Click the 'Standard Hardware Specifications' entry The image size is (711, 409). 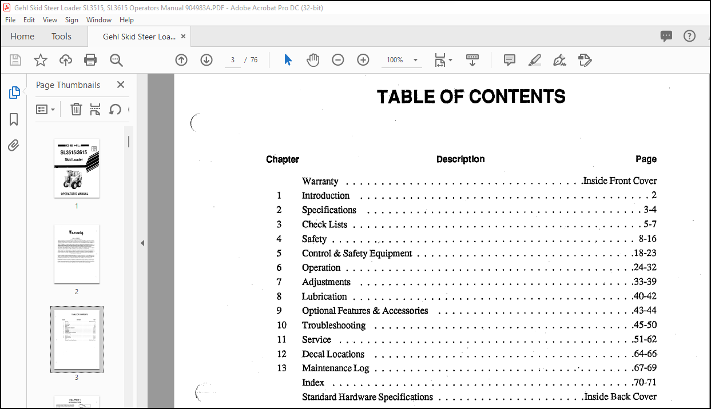click(x=367, y=397)
